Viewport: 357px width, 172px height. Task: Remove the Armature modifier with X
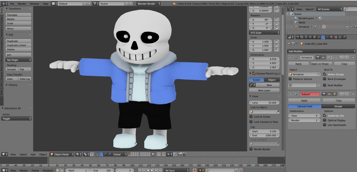tap(353, 57)
